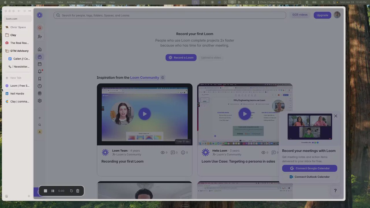
Task: Open Loom Use Case: Targeting a persona title
Action: tap(238, 161)
